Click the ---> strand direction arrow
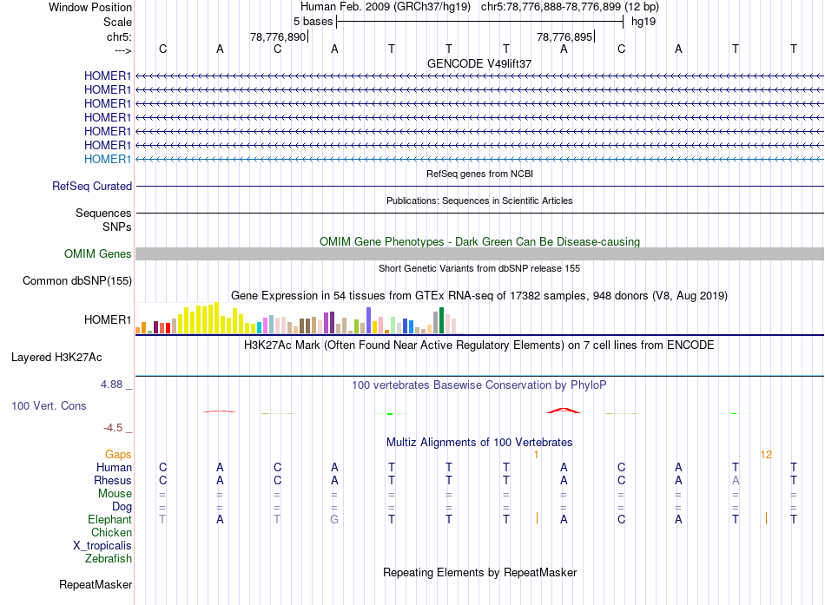The height and width of the screenshot is (605, 825). click(x=122, y=50)
